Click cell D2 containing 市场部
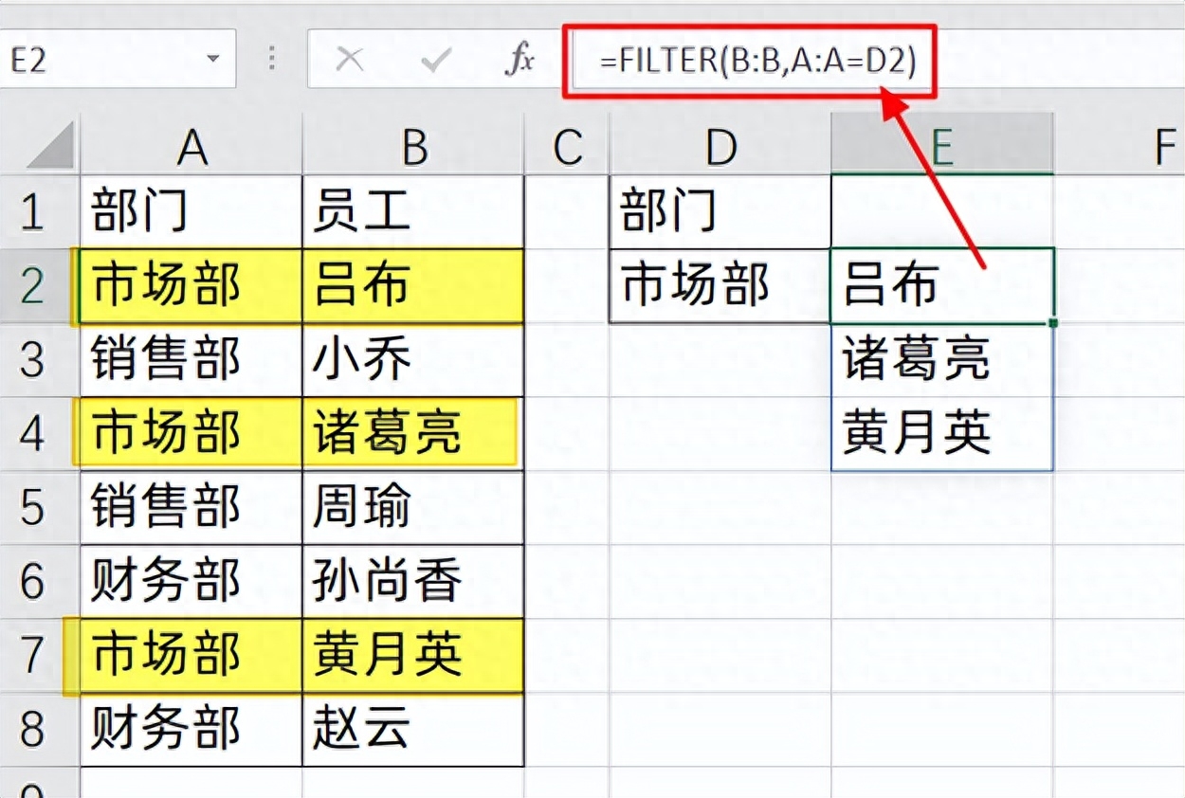The width and height of the screenshot is (1185, 798). click(x=720, y=285)
